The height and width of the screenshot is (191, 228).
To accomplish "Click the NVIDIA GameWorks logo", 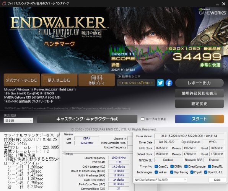I will (x=212, y=12).
